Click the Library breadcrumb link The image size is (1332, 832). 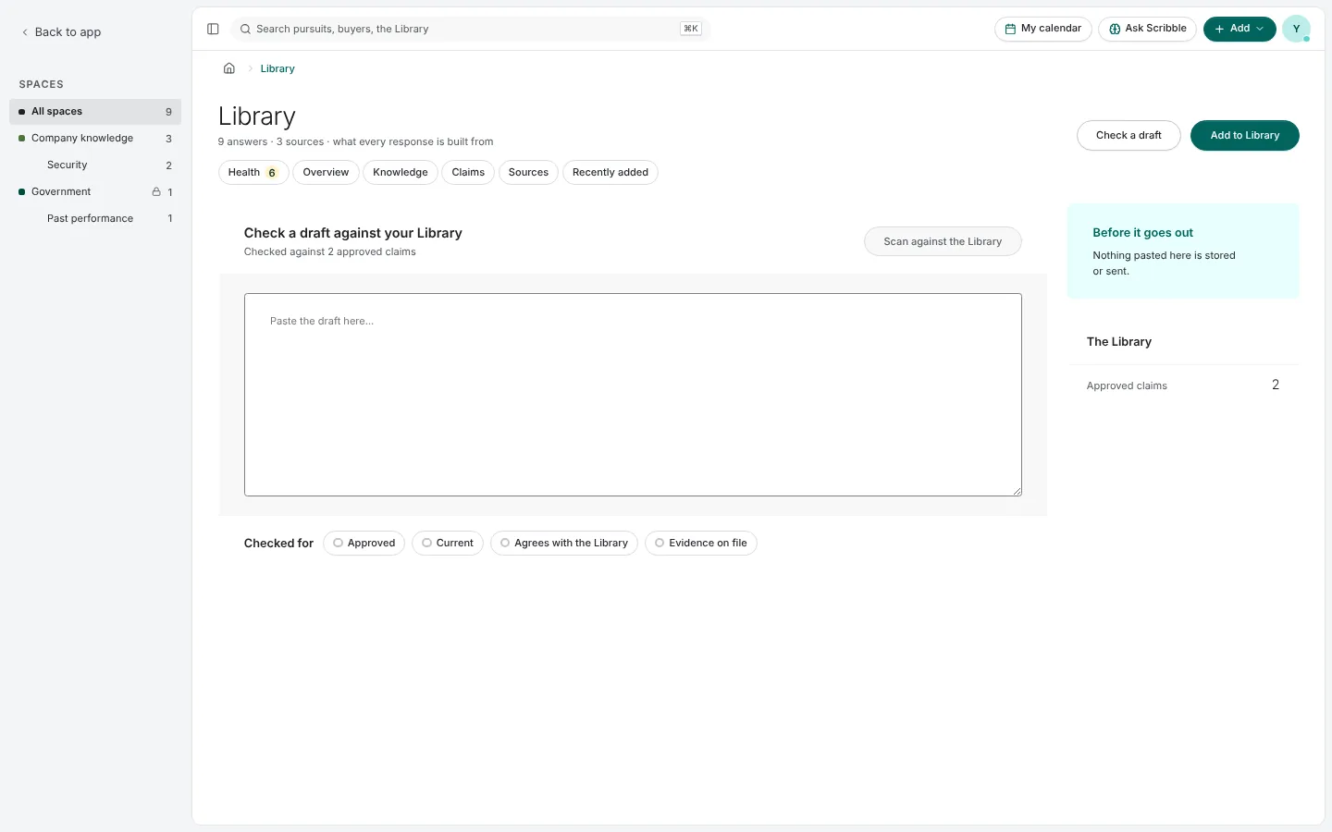(277, 69)
